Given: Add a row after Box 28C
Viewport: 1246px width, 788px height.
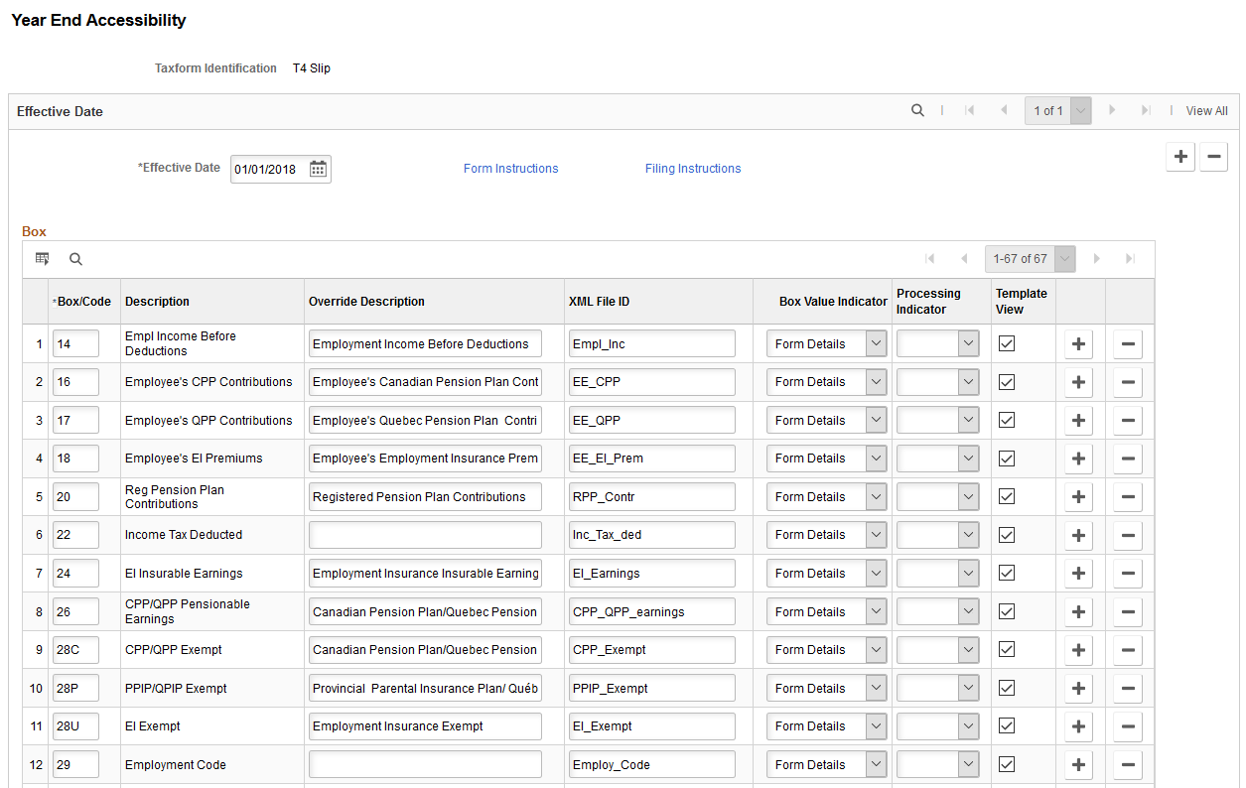Looking at the screenshot, I should click(x=1079, y=650).
